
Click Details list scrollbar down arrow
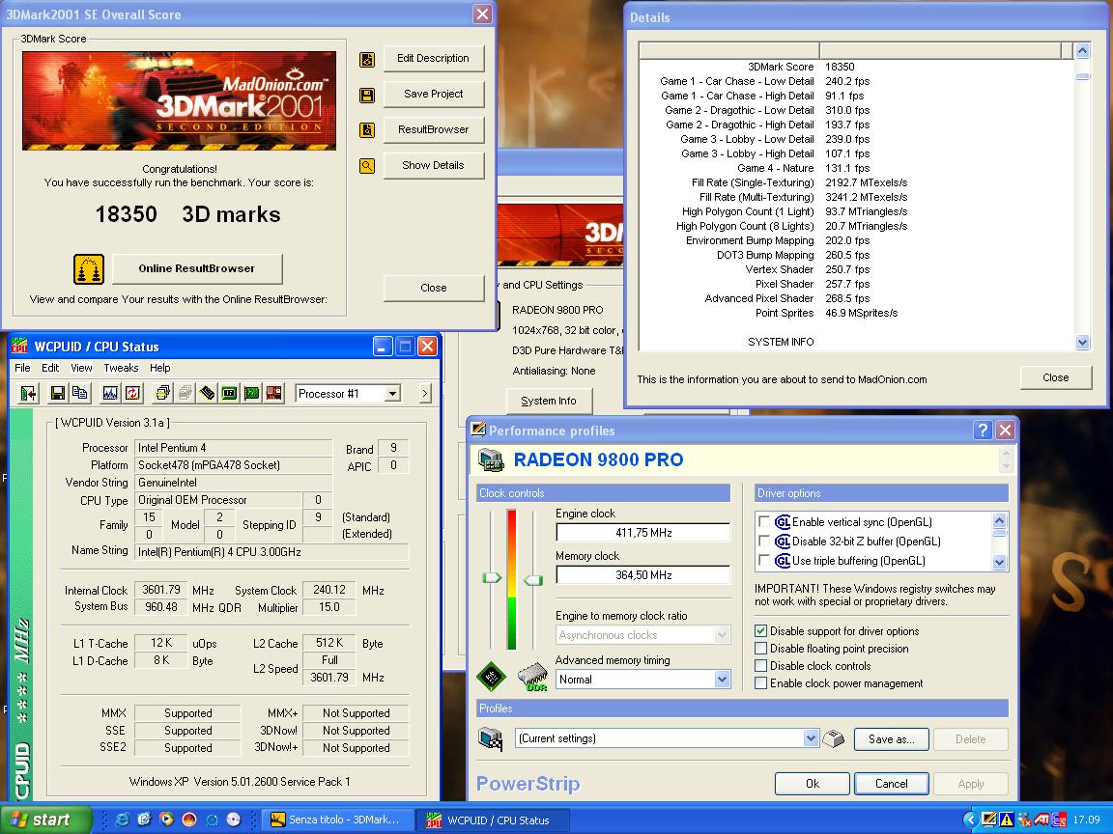pyautogui.click(x=1082, y=343)
